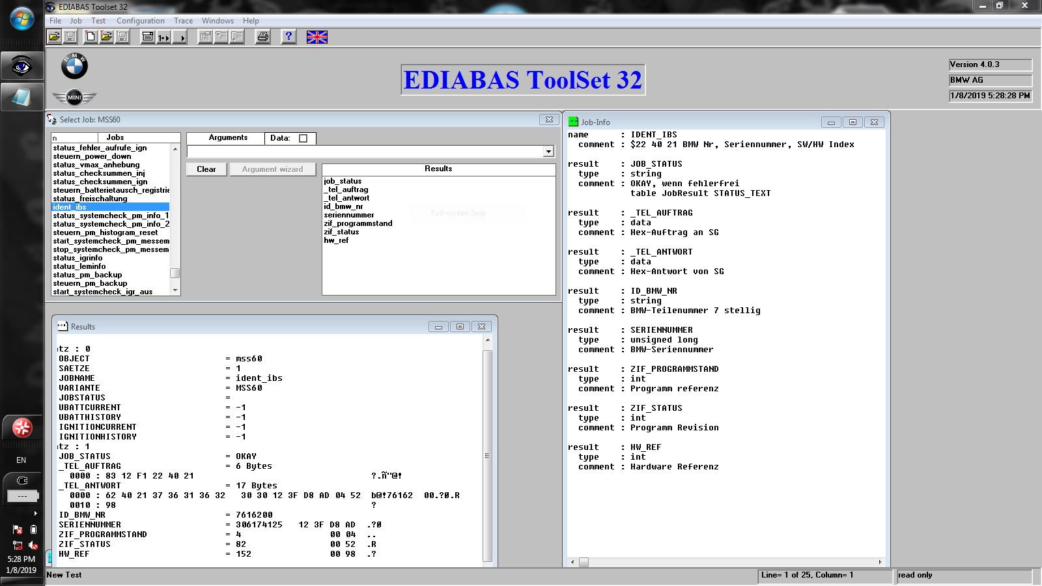
Task: Click the BMW roundel logo
Action: coord(74,66)
